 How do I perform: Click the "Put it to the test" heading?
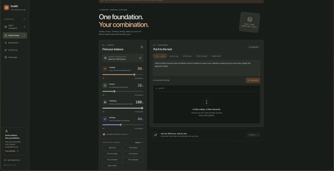(162, 49)
